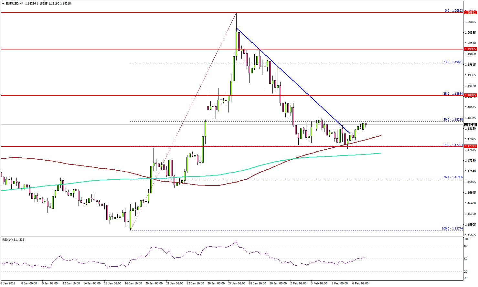Image resolution: width=478 pixels, height=287 pixels.
Task: Select the red 1.19965 price tag
Action: 470,49
